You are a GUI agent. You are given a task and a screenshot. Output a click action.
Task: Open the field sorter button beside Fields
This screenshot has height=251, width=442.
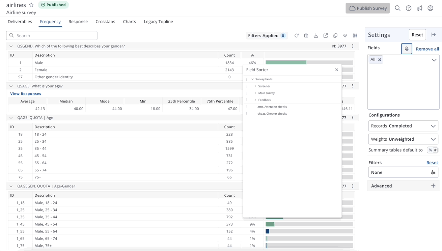click(407, 49)
